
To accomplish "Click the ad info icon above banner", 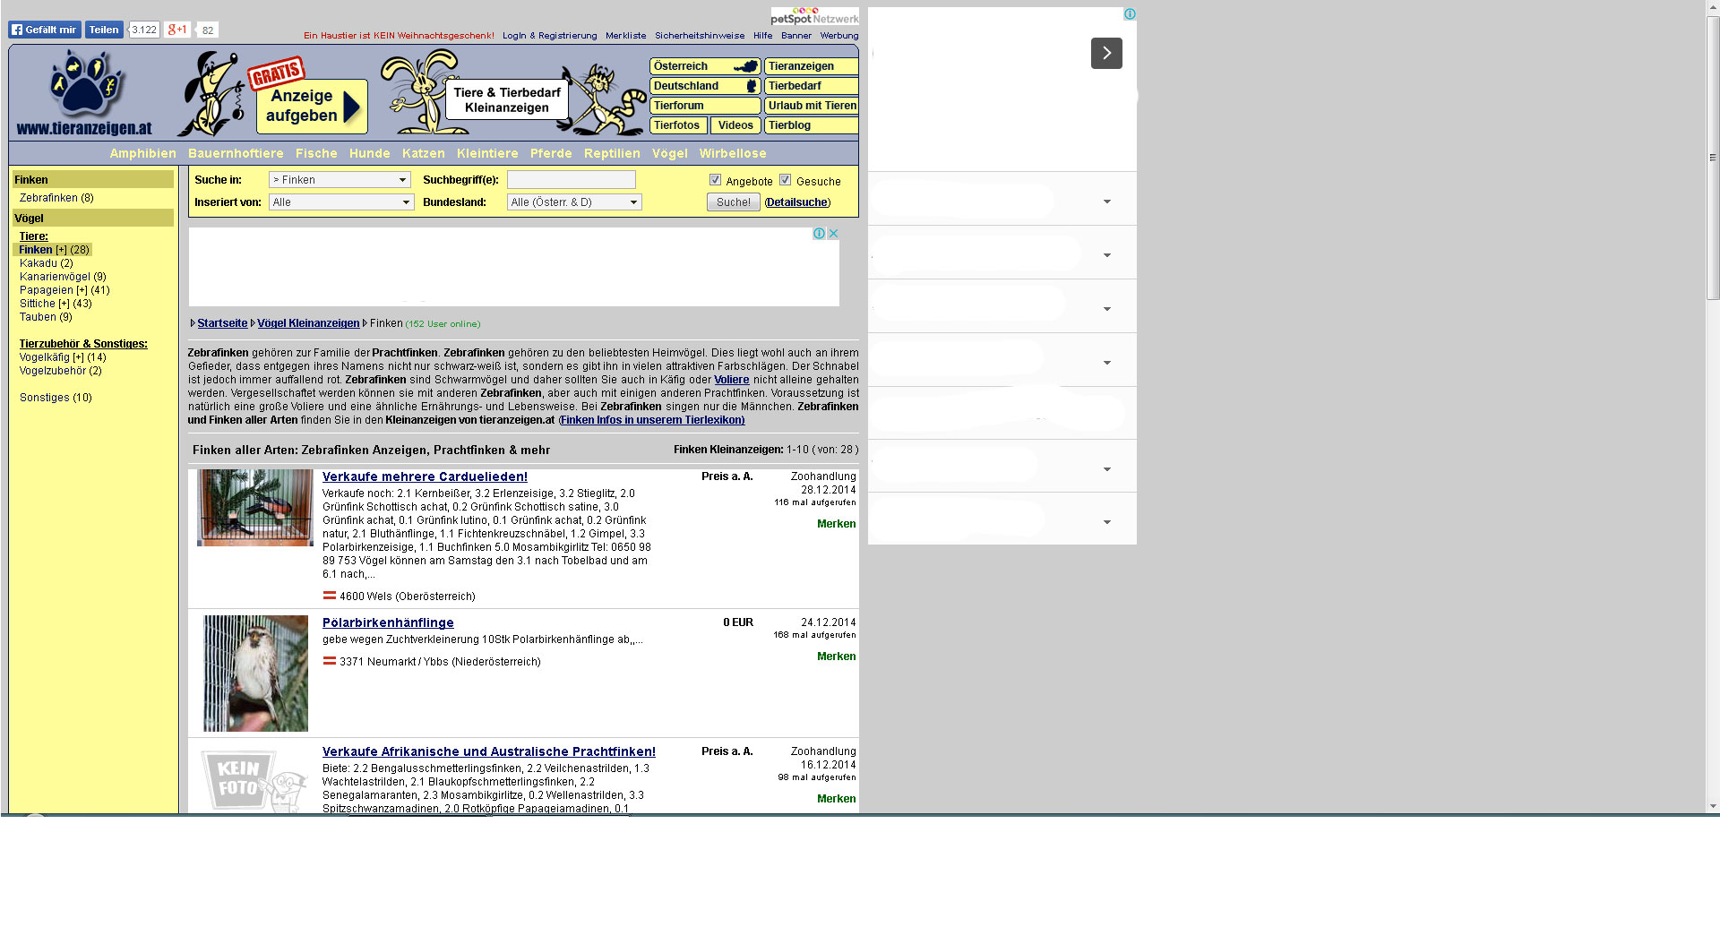I will (818, 234).
